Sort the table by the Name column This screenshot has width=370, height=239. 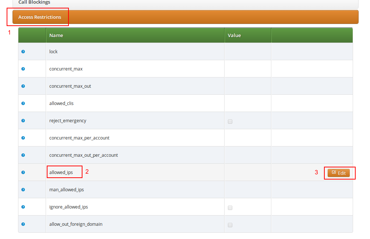click(x=56, y=35)
